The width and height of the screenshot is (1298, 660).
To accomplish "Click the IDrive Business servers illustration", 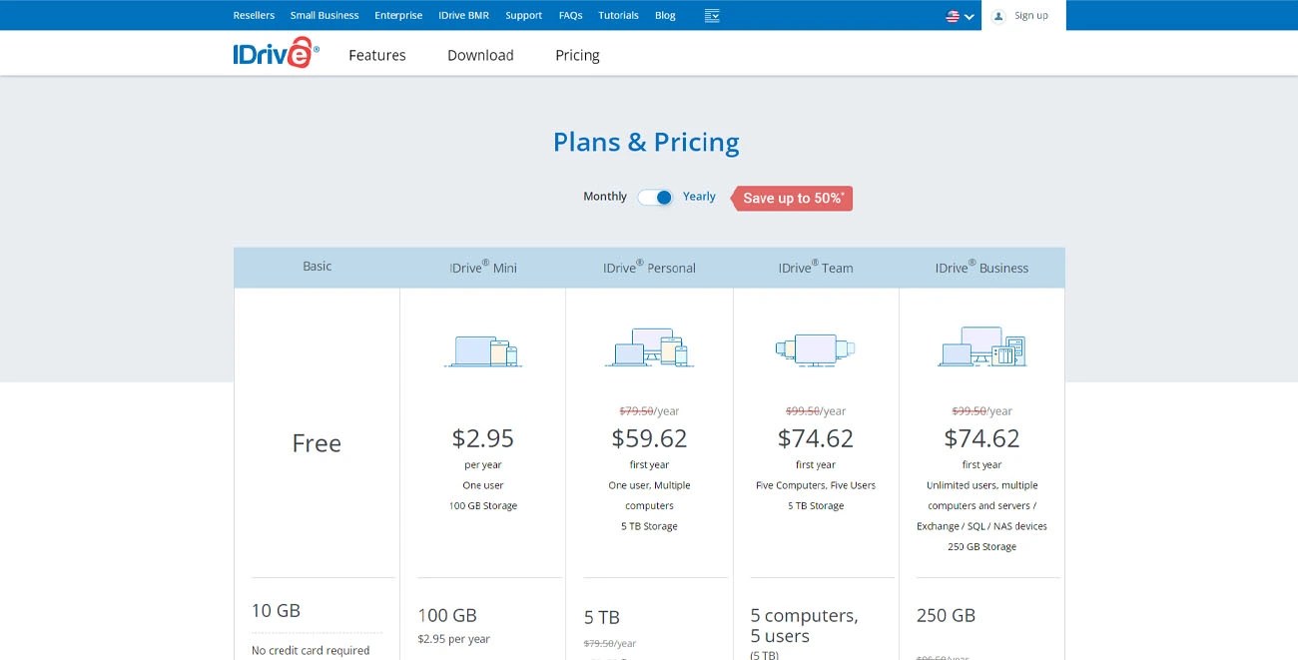I will click(982, 347).
